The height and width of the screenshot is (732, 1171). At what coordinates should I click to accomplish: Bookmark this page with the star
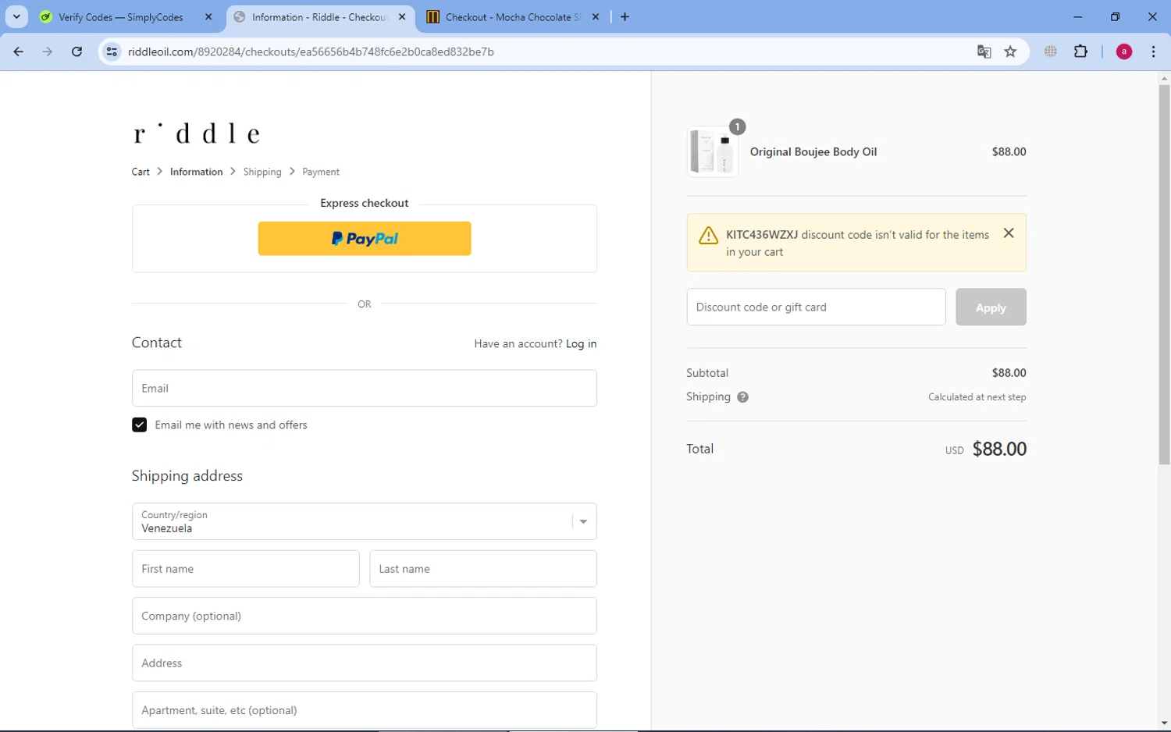1010,52
